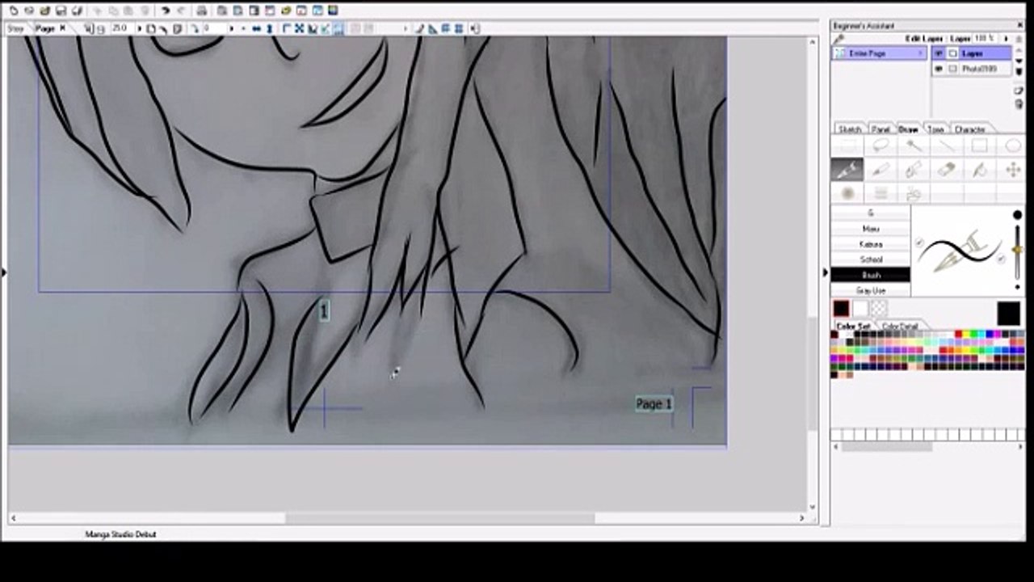Click the page toolbar overflow arrow

(x=406, y=28)
